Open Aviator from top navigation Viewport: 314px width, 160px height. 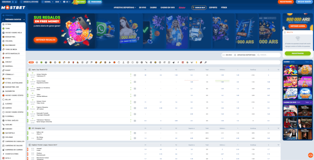tap(182, 7)
